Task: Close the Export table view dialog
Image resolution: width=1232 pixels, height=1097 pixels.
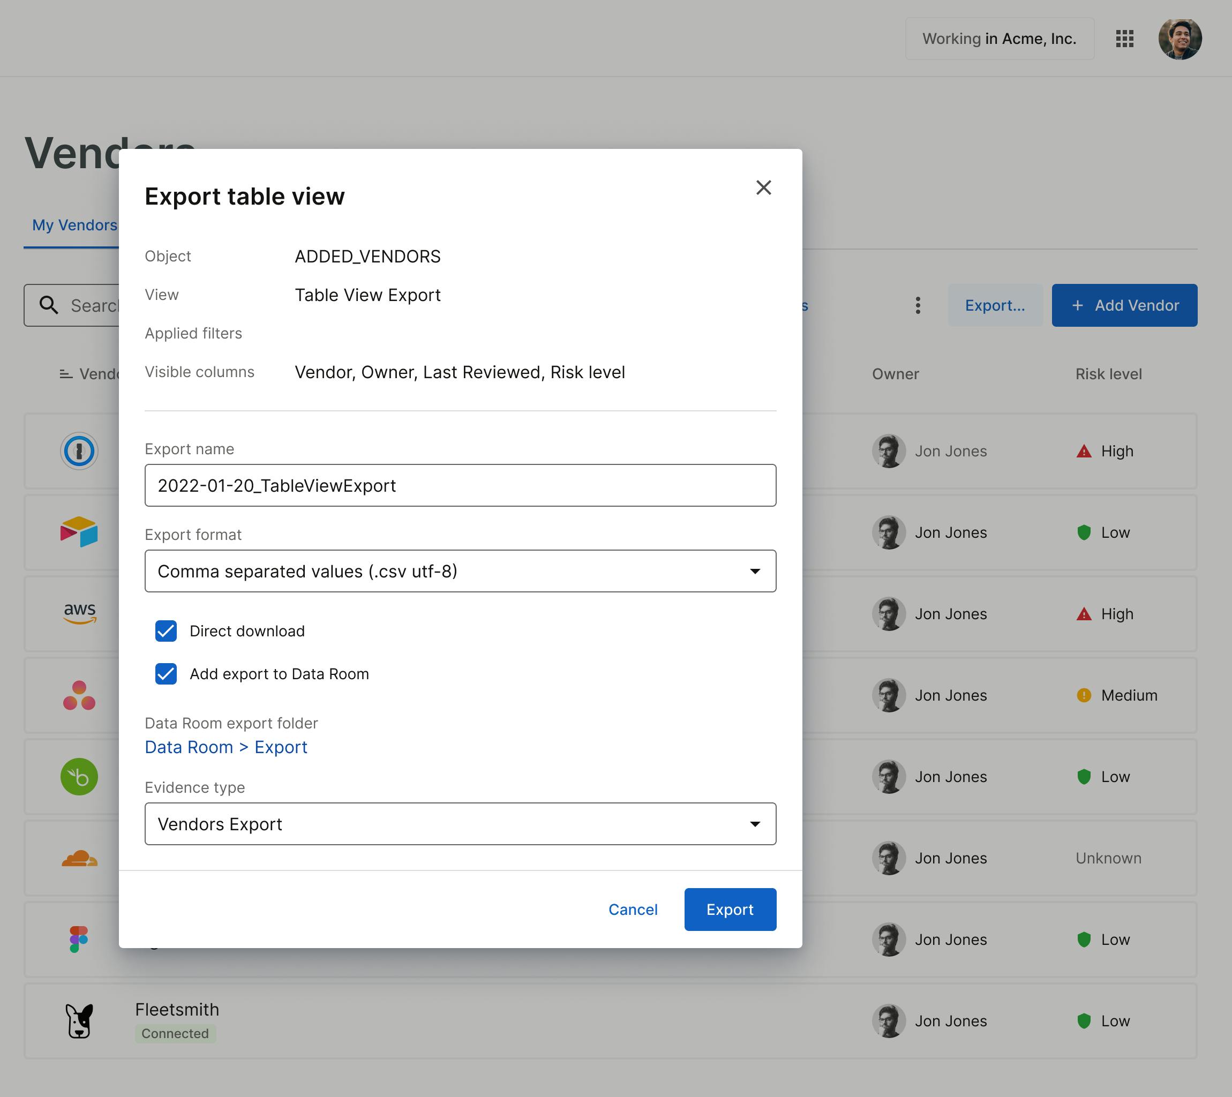Action: (763, 187)
